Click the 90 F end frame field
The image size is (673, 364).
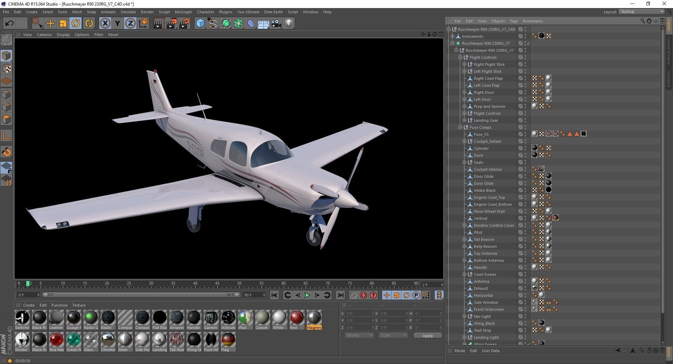pos(254,295)
